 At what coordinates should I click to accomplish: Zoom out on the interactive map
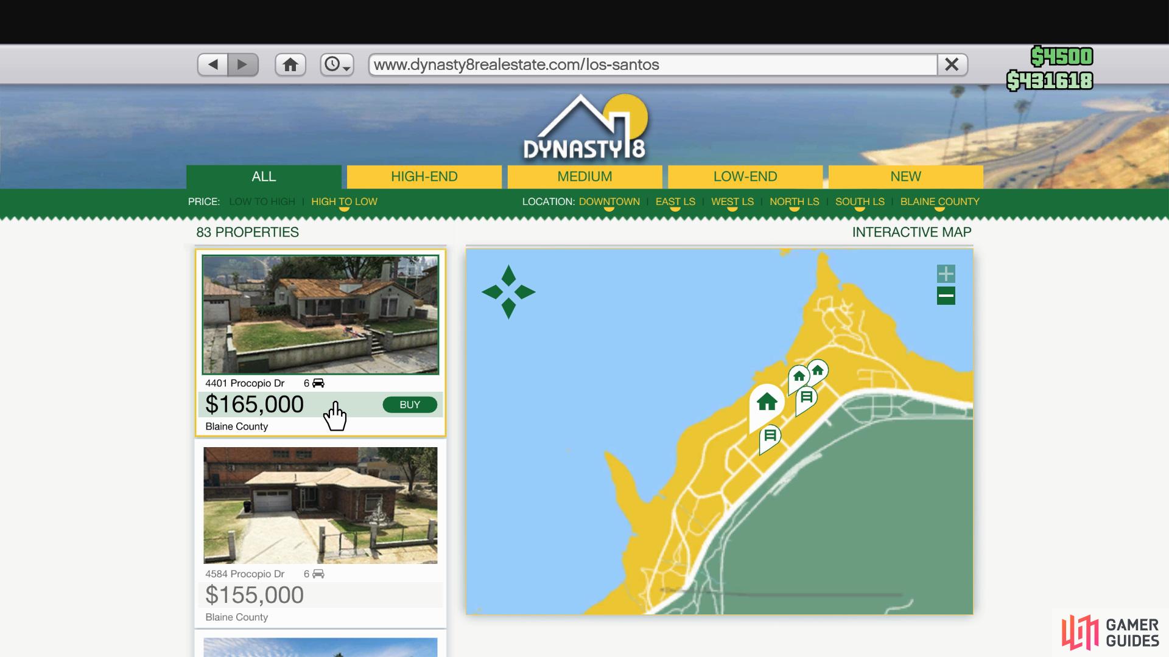click(x=946, y=296)
